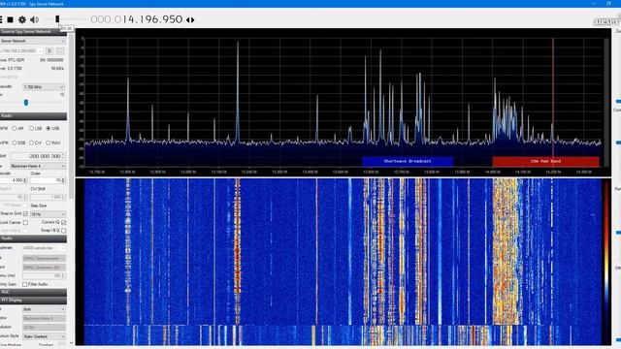This screenshot has height=349, width=621.
Task: Toggle the Correct IQ checkbox
Action: [x=63, y=222]
